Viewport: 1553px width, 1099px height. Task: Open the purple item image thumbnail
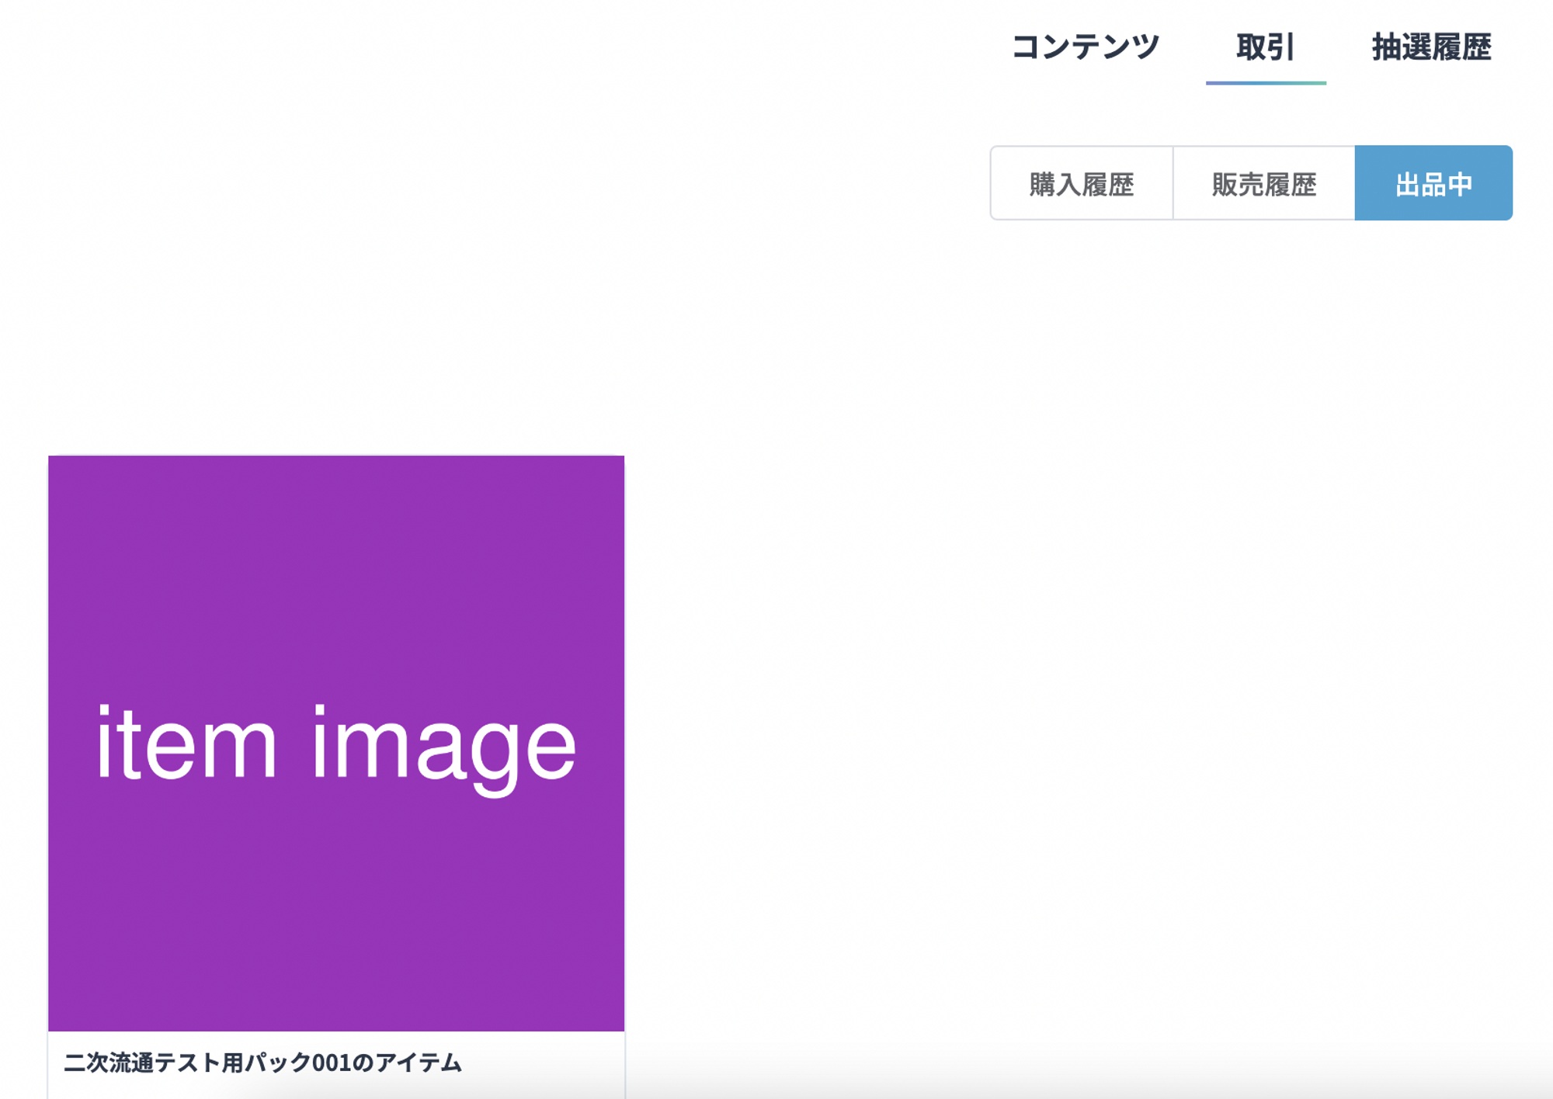(336, 743)
